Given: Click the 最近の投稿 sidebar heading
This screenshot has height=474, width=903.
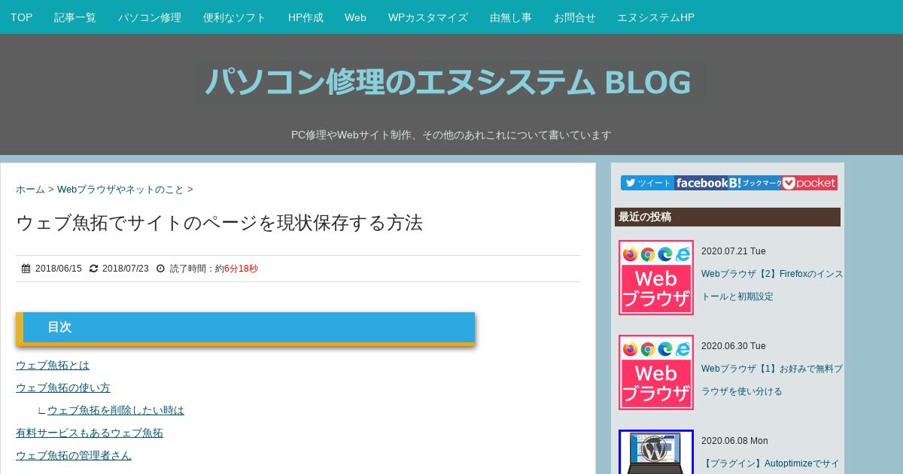Looking at the screenshot, I should (728, 217).
